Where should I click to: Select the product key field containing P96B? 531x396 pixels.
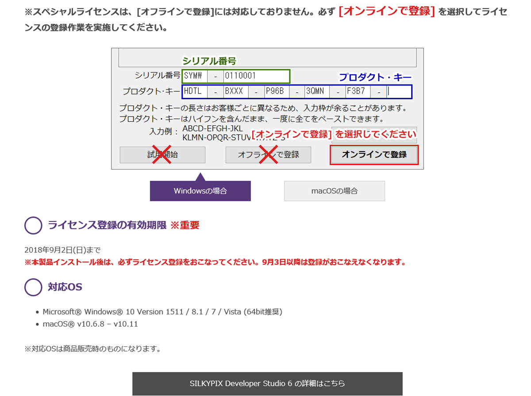(277, 92)
